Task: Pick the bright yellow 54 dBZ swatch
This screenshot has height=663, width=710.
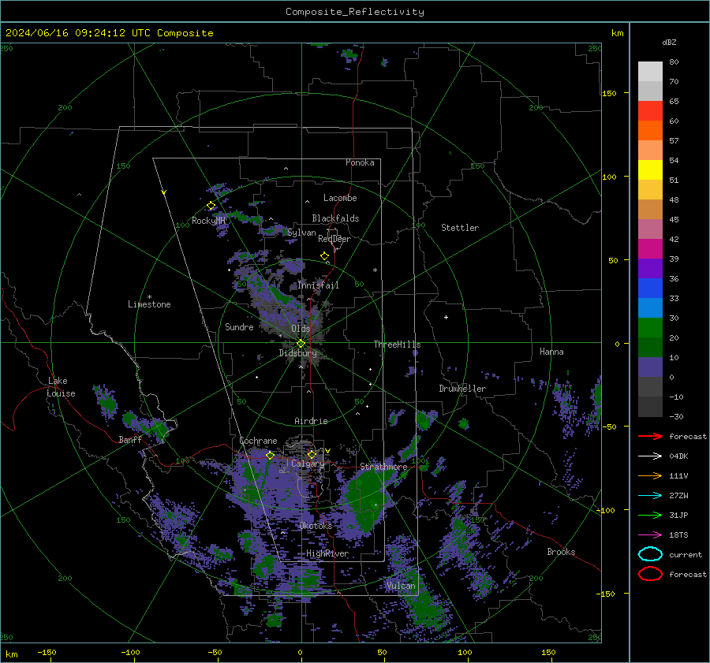Action: pyautogui.click(x=650, y=169)
